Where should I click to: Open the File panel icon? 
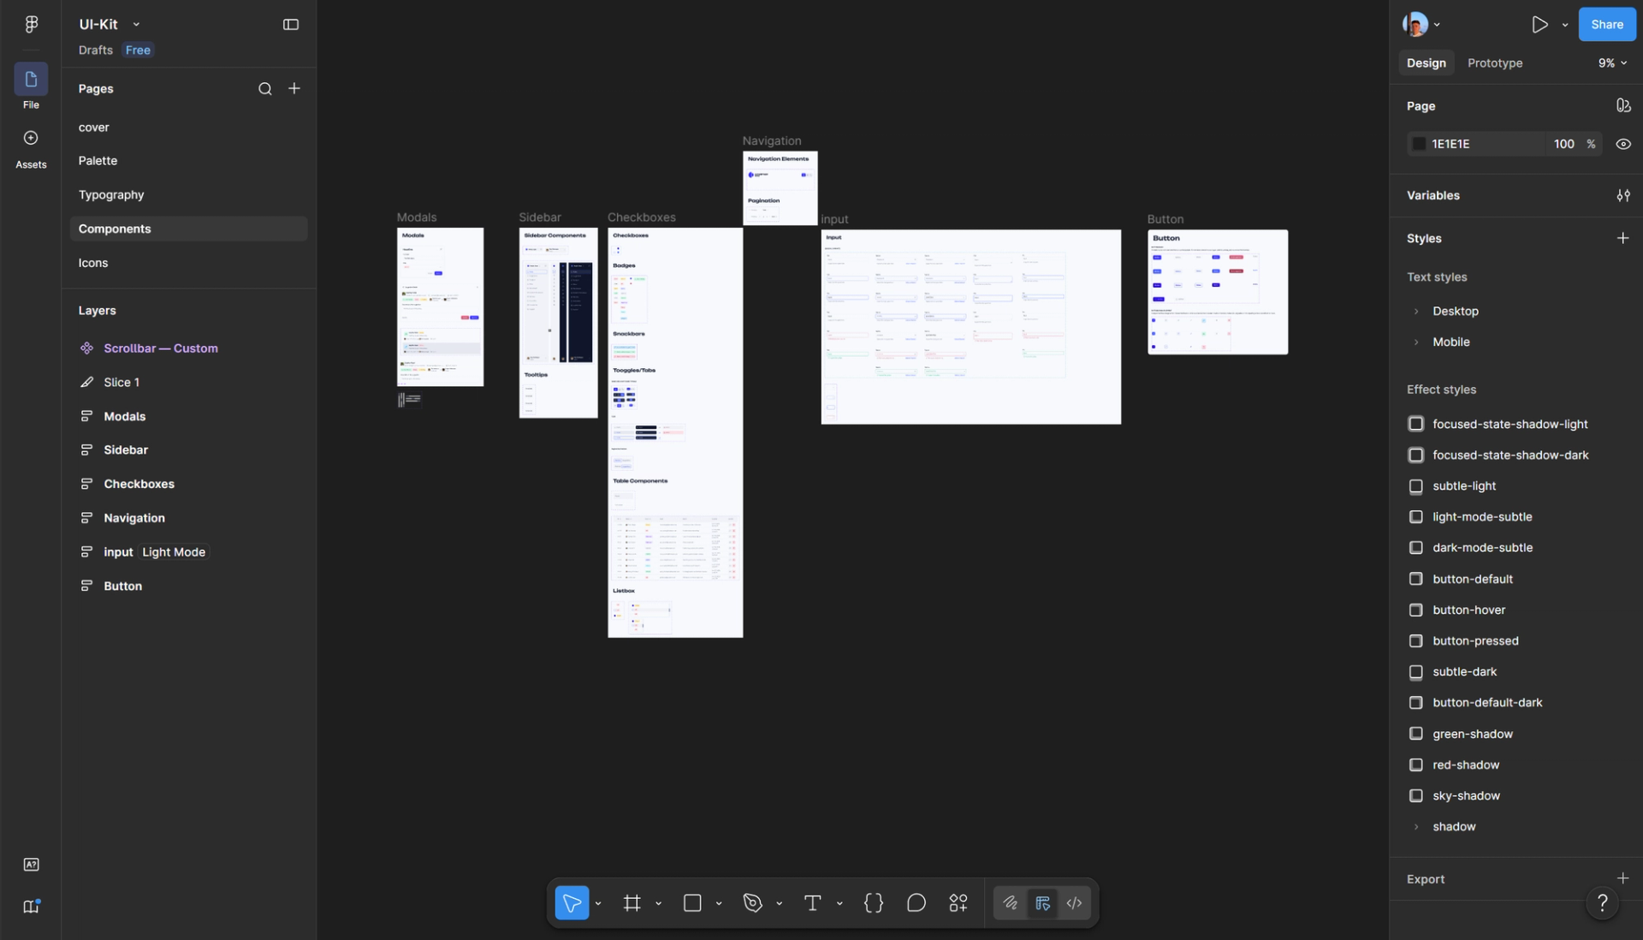pos(31,80)
